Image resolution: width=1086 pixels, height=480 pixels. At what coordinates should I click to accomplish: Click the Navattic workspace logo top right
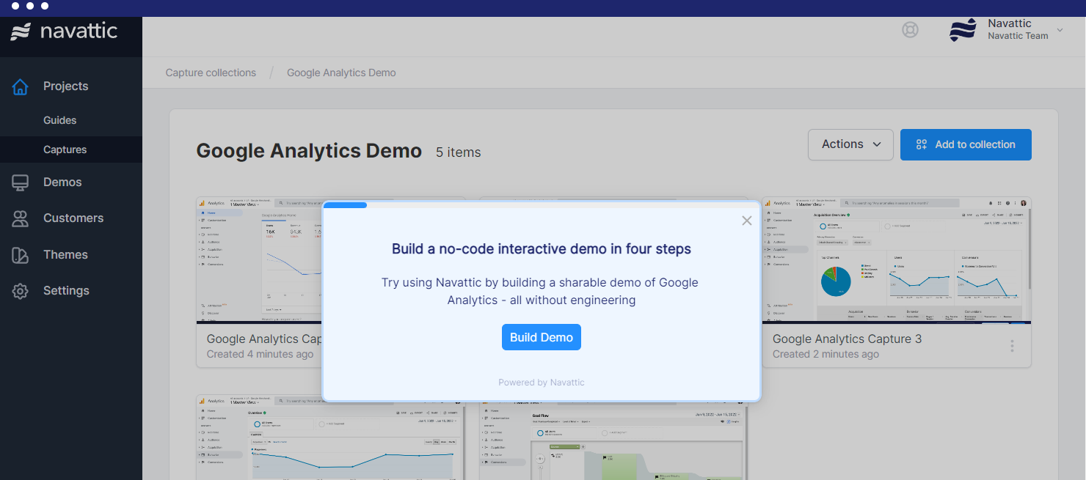[x=962, y=30]
